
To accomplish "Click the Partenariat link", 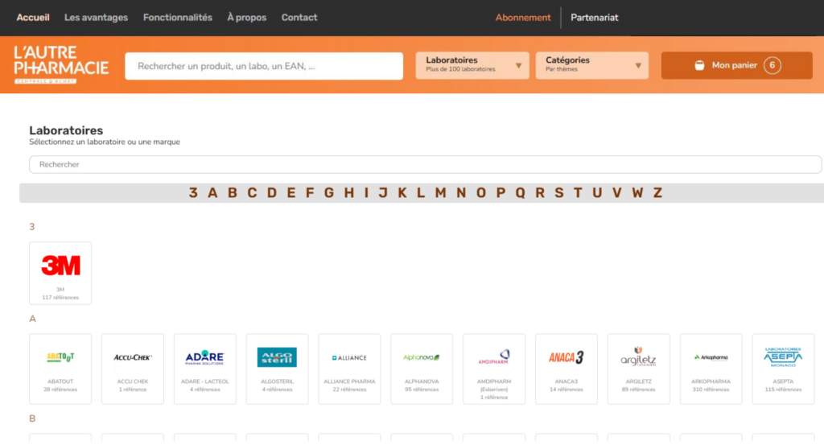I will click(x=595, y=18).
